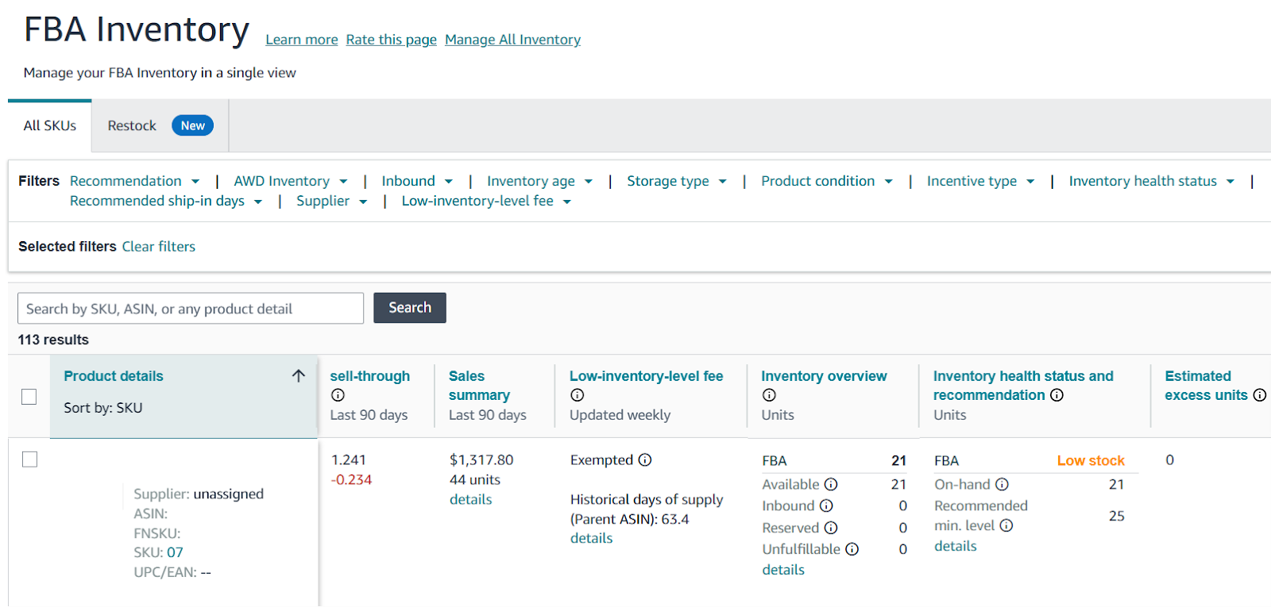1271x607 pixels.
Task: Click Estimated excess units info icon
Action: (x=1260, y=395)
